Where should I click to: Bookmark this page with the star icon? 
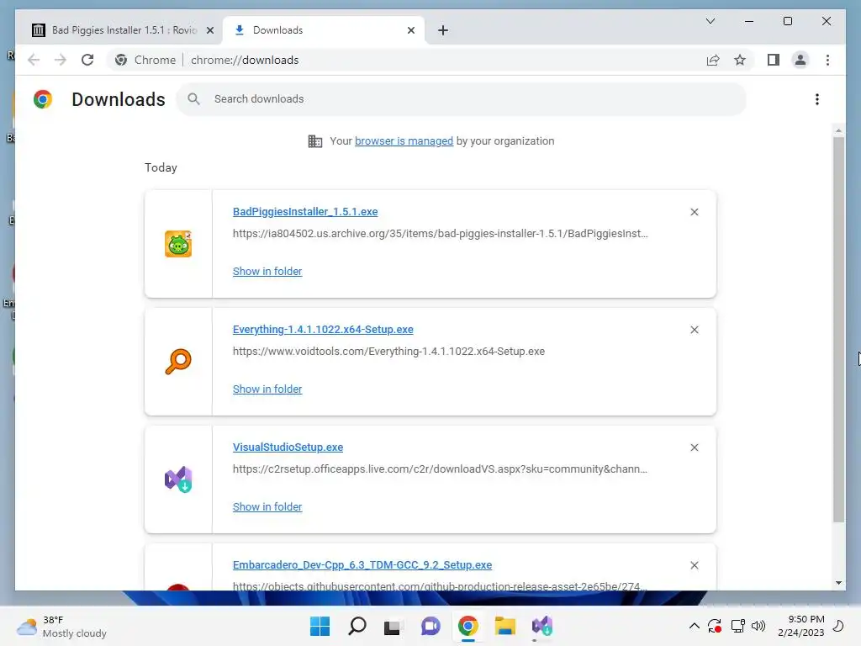point(740,60)
